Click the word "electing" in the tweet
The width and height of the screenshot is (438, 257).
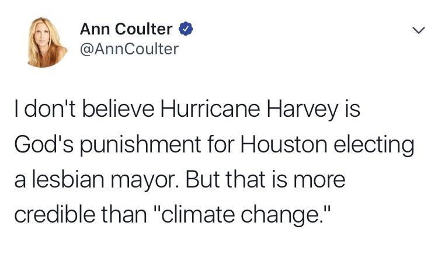pos(374,145)
